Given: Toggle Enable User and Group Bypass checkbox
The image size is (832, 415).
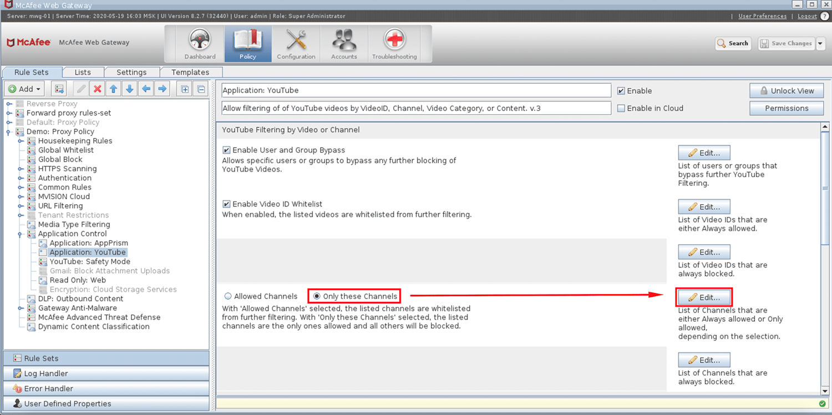Looking at the screenshot, I should pos(226,150).
